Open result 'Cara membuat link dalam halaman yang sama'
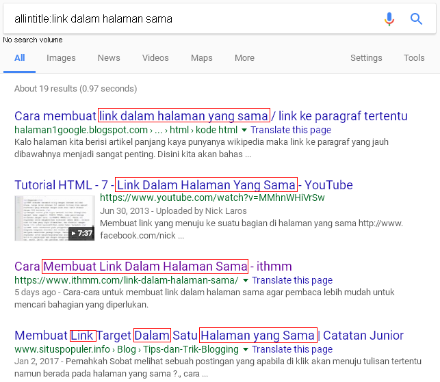 point(211,115)
